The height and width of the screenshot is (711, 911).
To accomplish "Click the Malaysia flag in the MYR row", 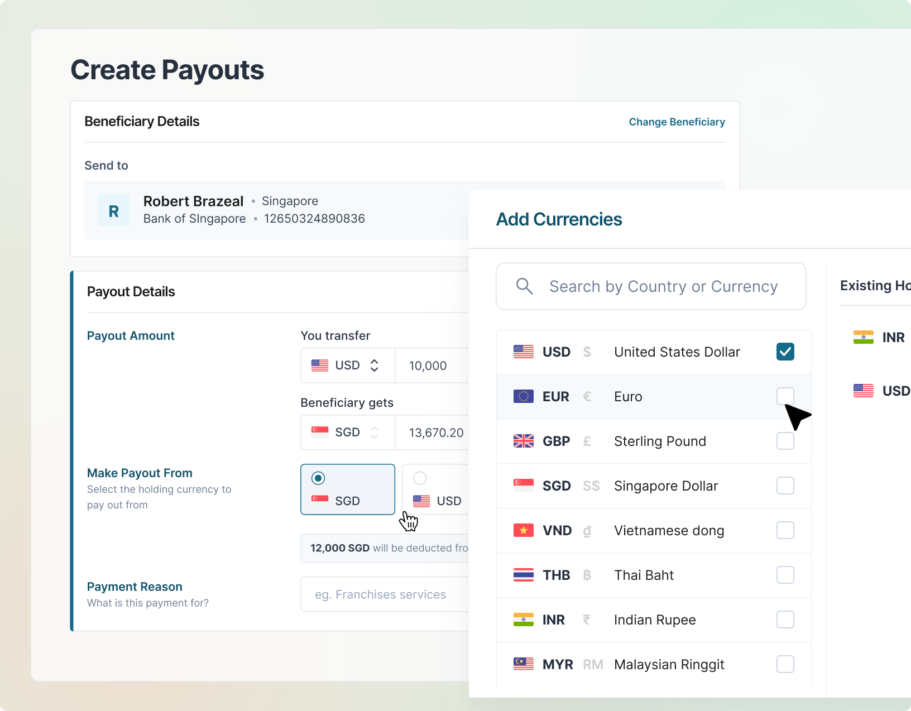I will [524, 664].
